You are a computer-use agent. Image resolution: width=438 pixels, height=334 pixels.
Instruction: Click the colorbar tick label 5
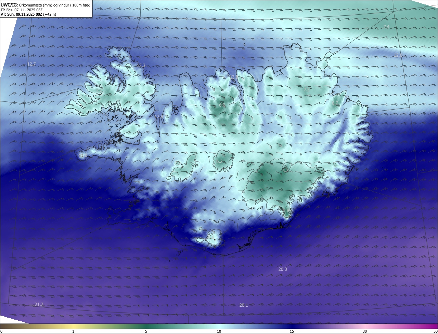coord(146,332)
